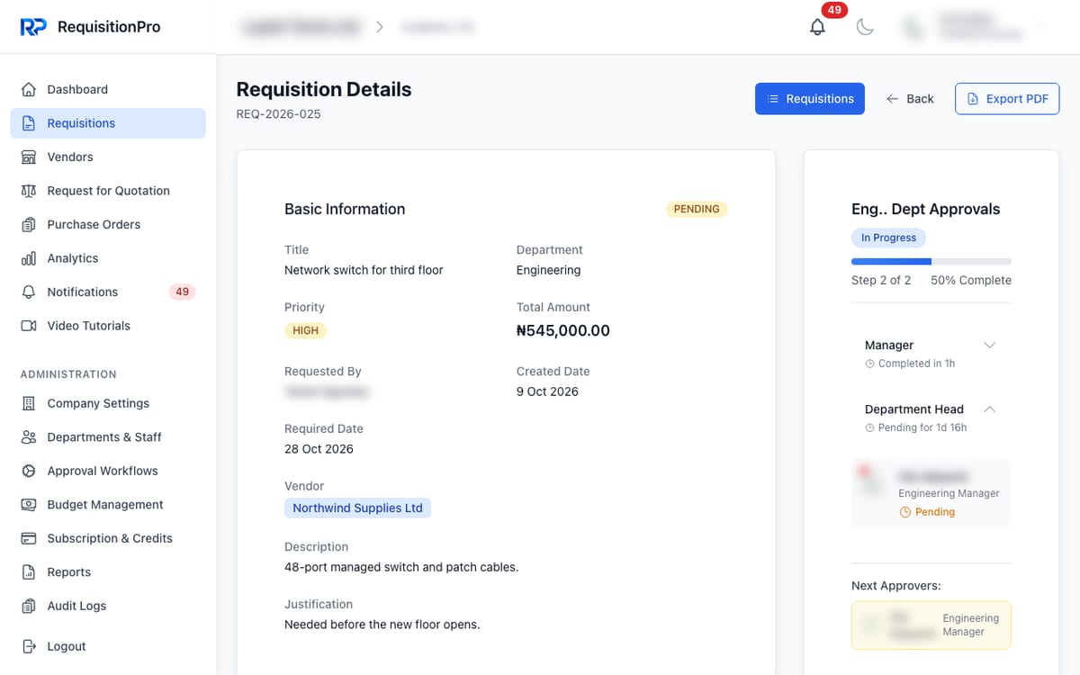The image size is (1080, 675).
Task: Click Step 2 of 2 text
Action: [881, 281]
